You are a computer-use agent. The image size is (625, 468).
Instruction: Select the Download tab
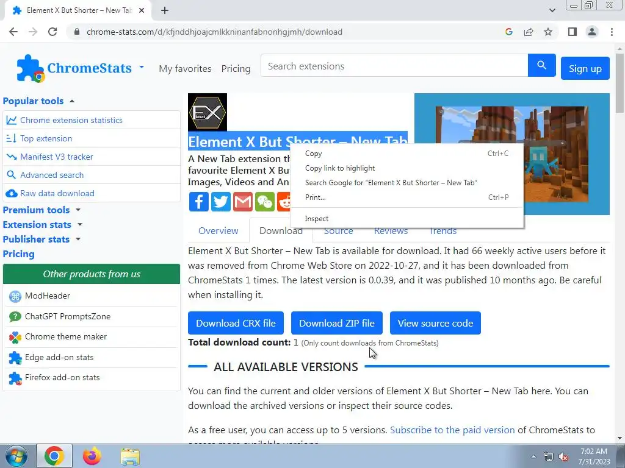click(x=281, y=231)
